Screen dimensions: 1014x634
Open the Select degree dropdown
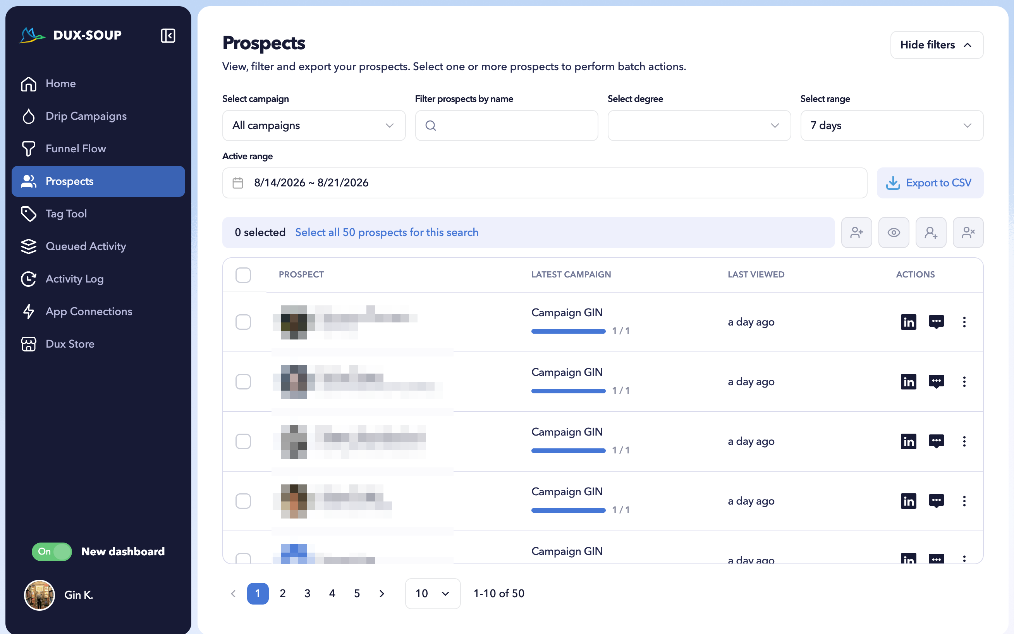point(699,126)
